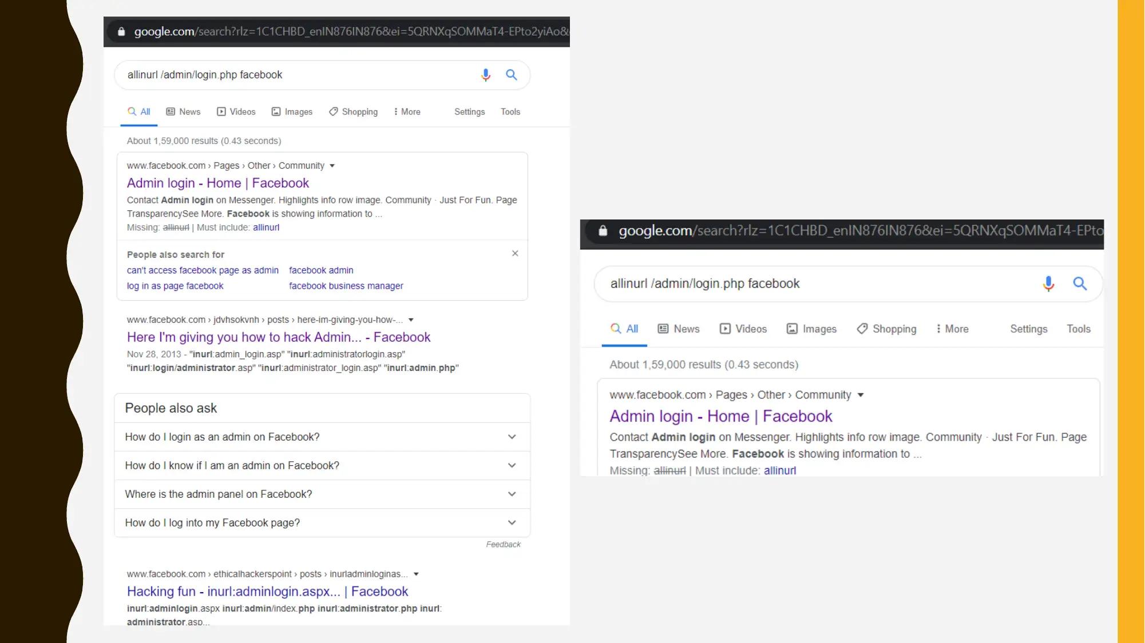
Task: Click Settings in right screenshot
Action: coord(1029,329)
